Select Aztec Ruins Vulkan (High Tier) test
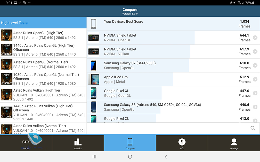Image resolution: width=260 pixels, height=162 pixels. [43, 95]
